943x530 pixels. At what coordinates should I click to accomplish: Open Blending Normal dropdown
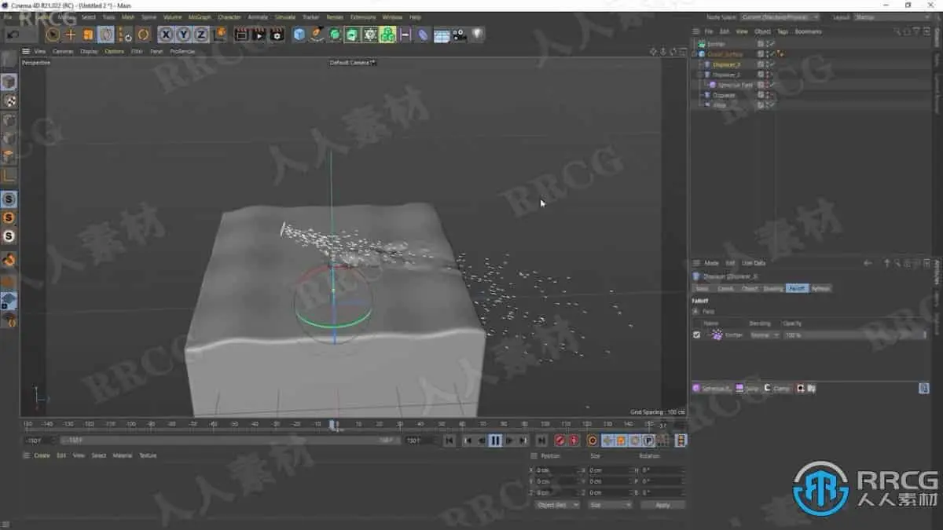tap(764, 334)
